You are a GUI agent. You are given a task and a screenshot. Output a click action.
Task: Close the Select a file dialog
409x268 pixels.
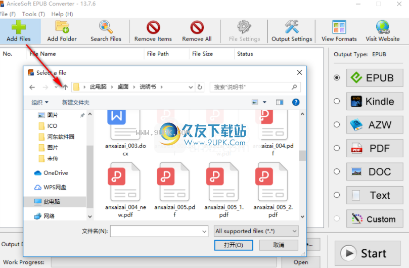tap(299, 72)
